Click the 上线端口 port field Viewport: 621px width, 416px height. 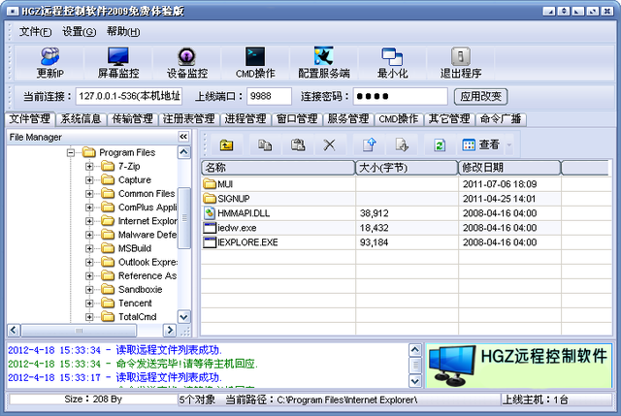click(269, 96)
